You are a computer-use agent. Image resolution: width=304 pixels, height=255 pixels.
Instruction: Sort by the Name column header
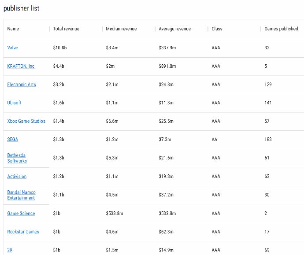coord(13,29)
